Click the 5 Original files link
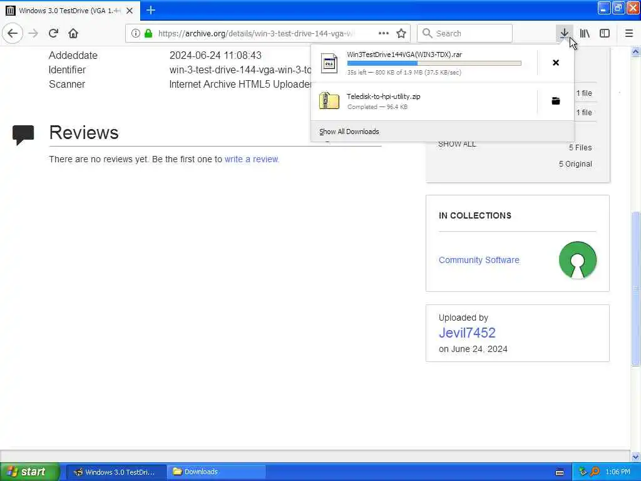Viewport: 641px width, 481px height. tap(575, 164)
